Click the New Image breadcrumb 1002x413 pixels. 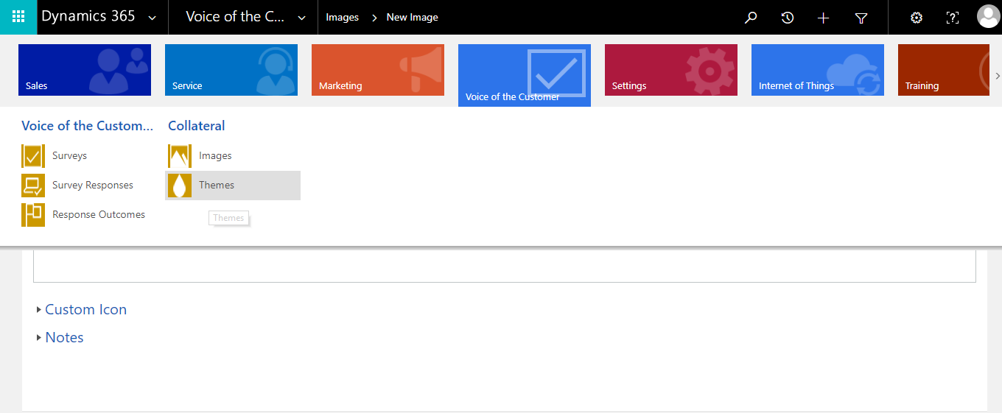click(413, 18)
